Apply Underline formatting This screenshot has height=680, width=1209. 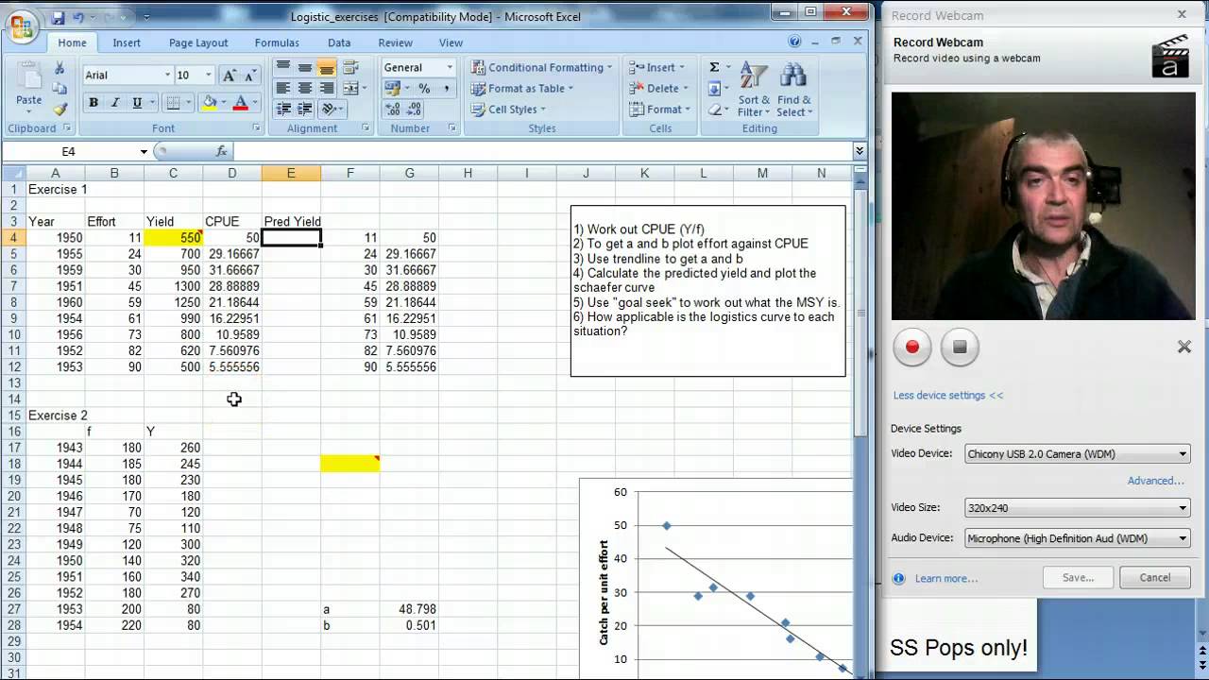point(137,103)
